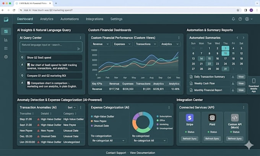This screenshot has width=260, height=156.
Task: Download the Daily Transaction Summary
Action: click(x=233, y=77)
